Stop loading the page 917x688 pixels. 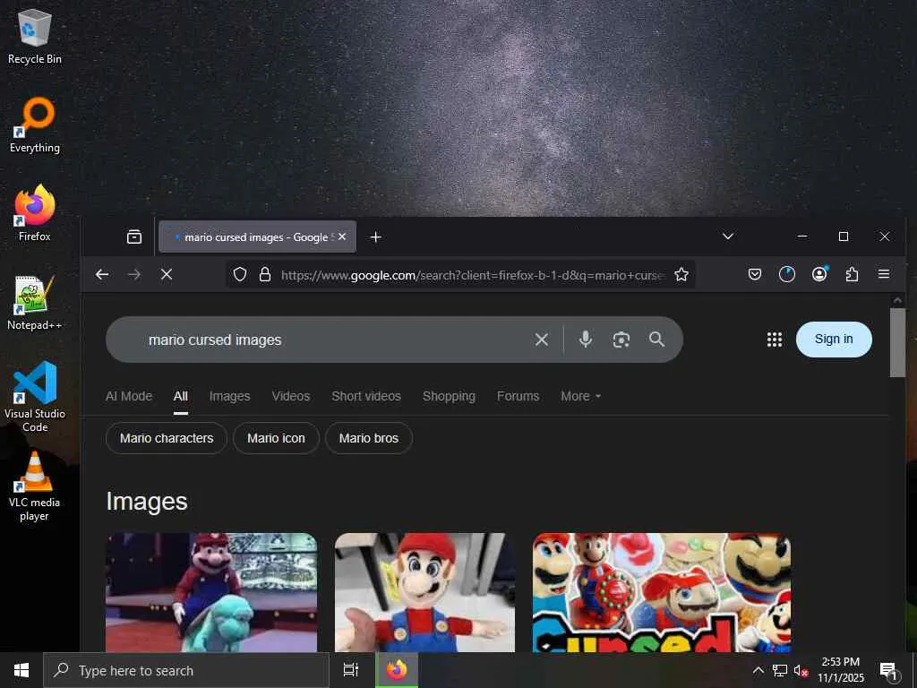[x=167, y=274]
